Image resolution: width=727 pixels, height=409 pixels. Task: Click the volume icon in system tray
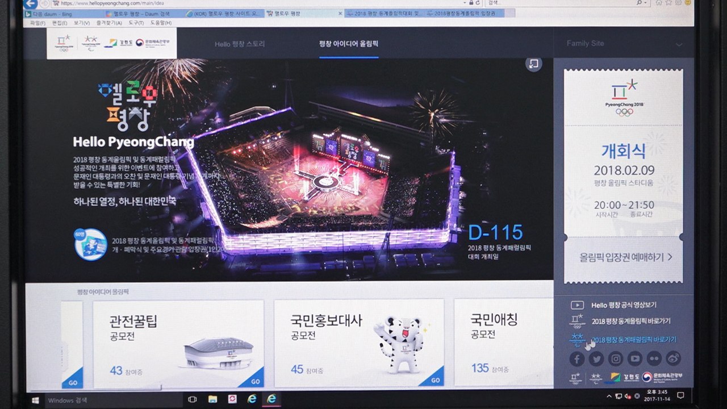pyautogui.click(x=628, y=395)
